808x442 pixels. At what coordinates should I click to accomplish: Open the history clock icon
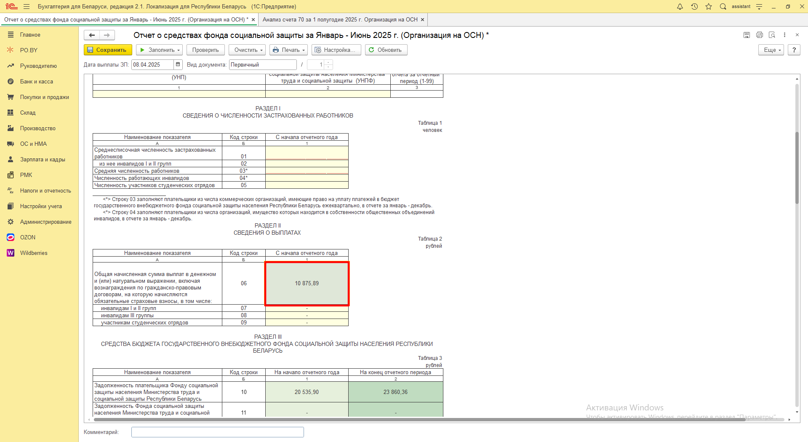(694, 6)
